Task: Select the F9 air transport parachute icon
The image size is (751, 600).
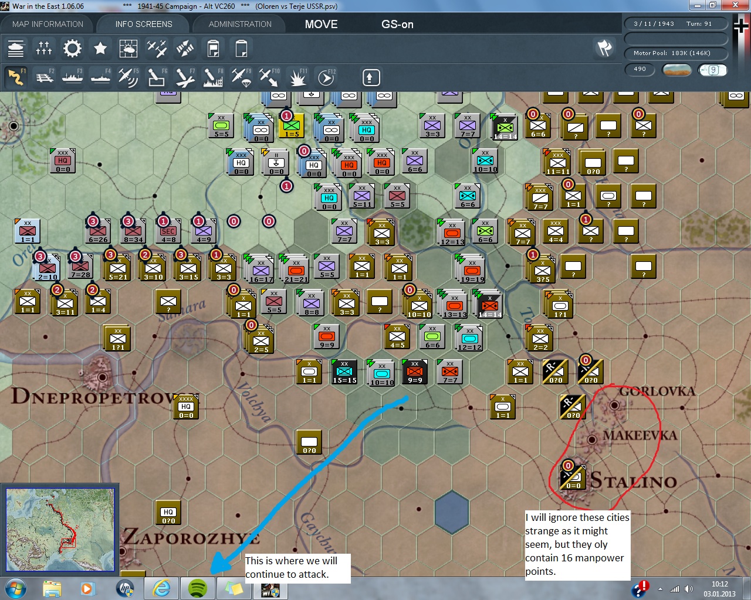Action: [x=241, y=77]
